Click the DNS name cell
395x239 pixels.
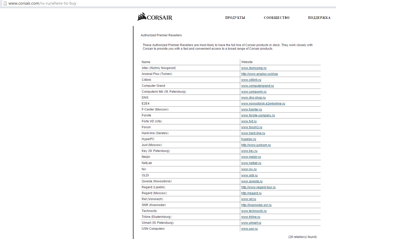coord(190,98)
